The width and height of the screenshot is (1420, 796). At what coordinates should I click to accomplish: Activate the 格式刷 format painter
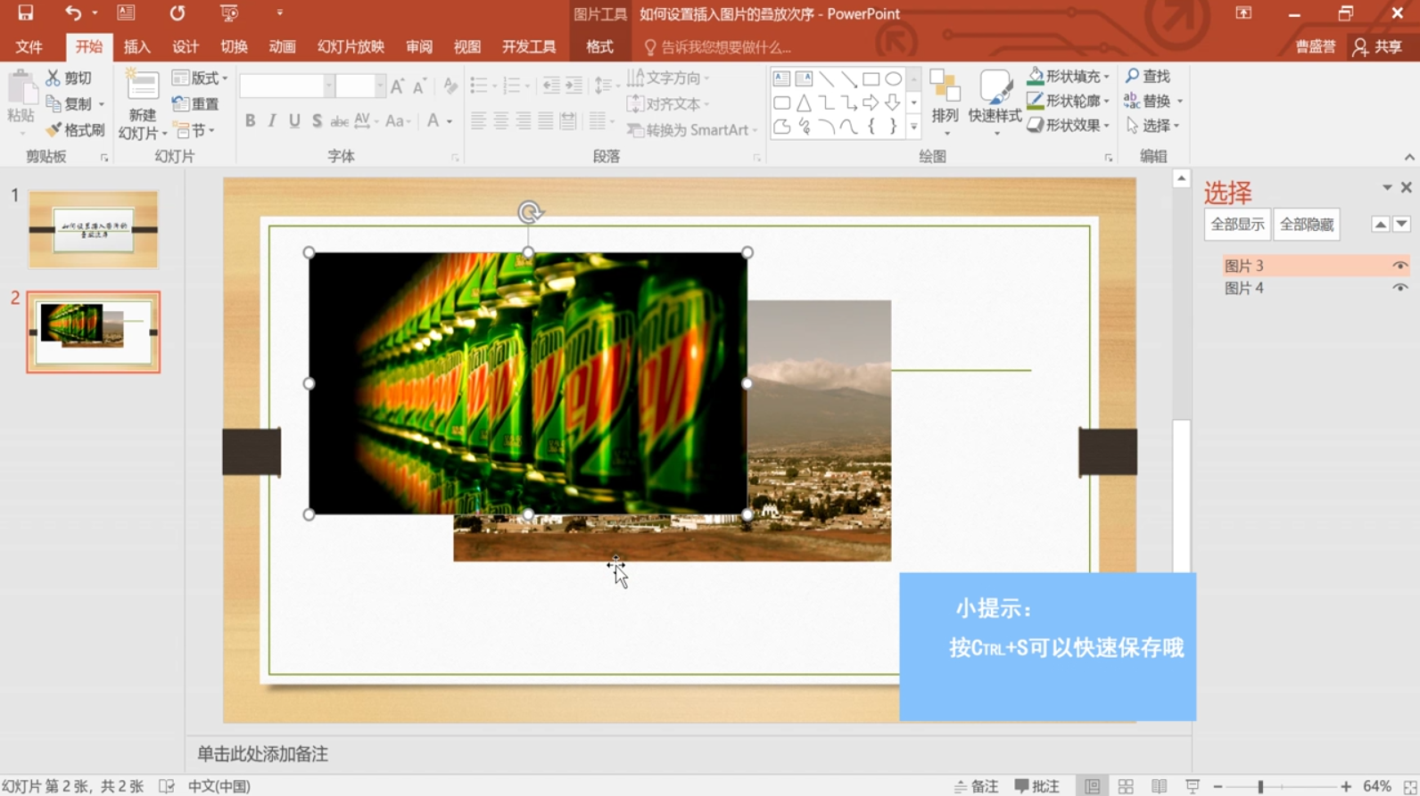pos(76,129)
